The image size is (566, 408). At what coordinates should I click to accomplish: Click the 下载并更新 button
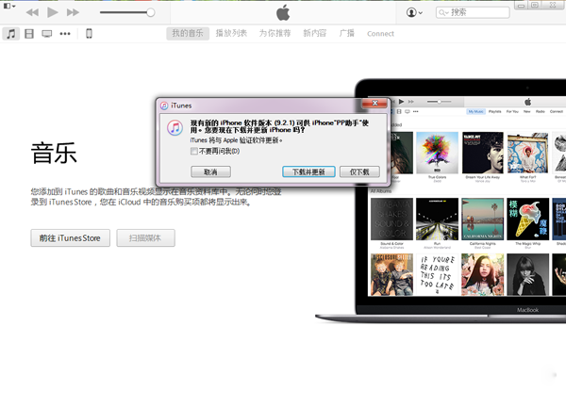(x=308, y=171)
